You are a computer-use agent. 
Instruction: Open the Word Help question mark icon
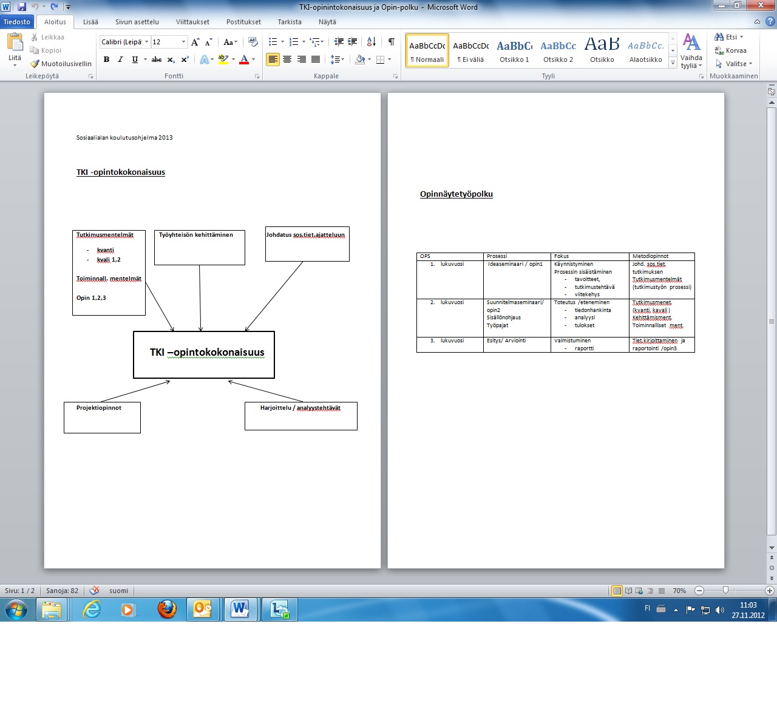tap(770, 22)
